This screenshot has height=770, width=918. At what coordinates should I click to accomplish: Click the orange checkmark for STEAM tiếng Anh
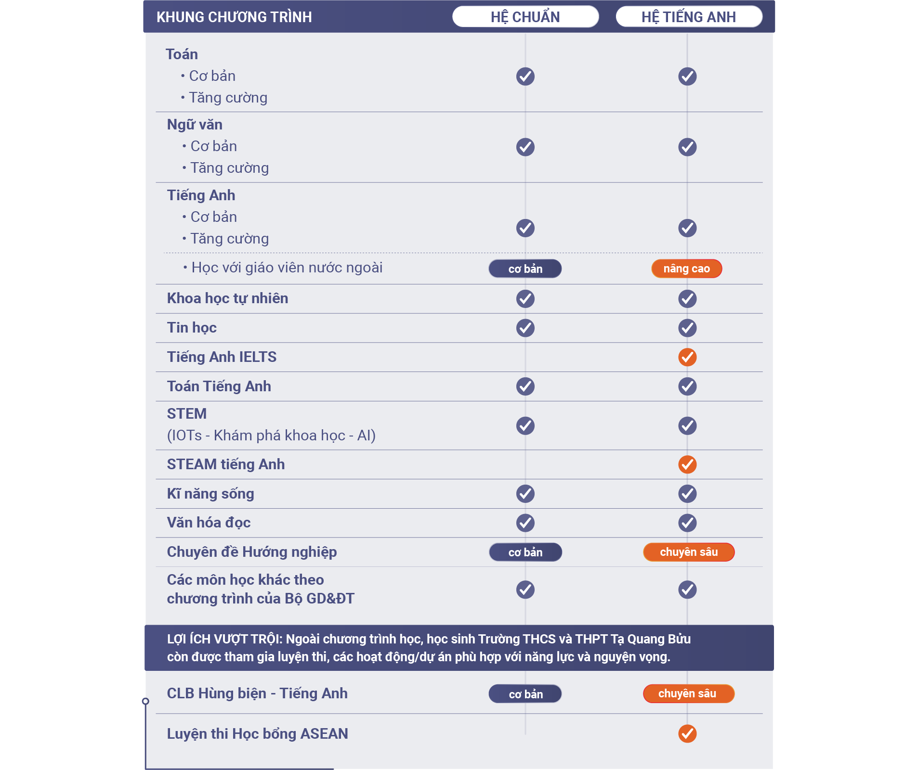[x=687, y=464]
